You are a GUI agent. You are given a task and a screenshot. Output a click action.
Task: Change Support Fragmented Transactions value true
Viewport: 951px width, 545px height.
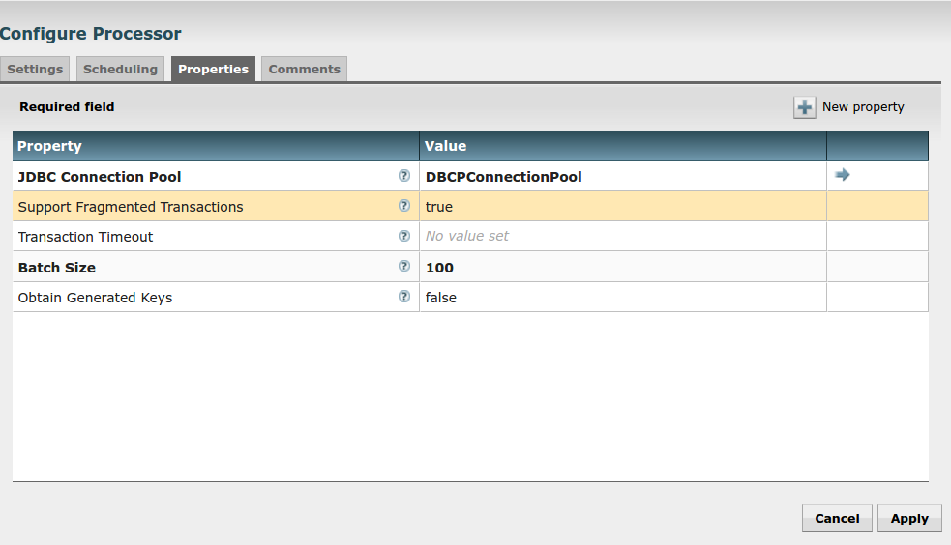click(x=622, y=207)
